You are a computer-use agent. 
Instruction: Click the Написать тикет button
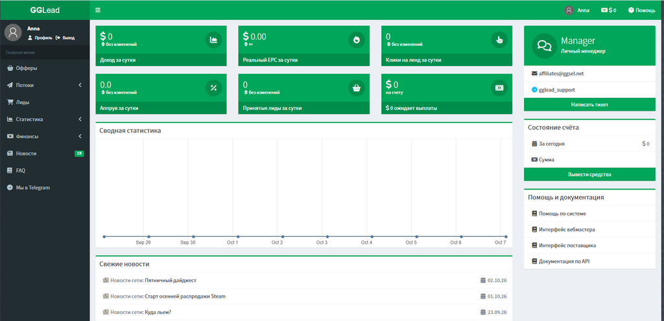589,105
